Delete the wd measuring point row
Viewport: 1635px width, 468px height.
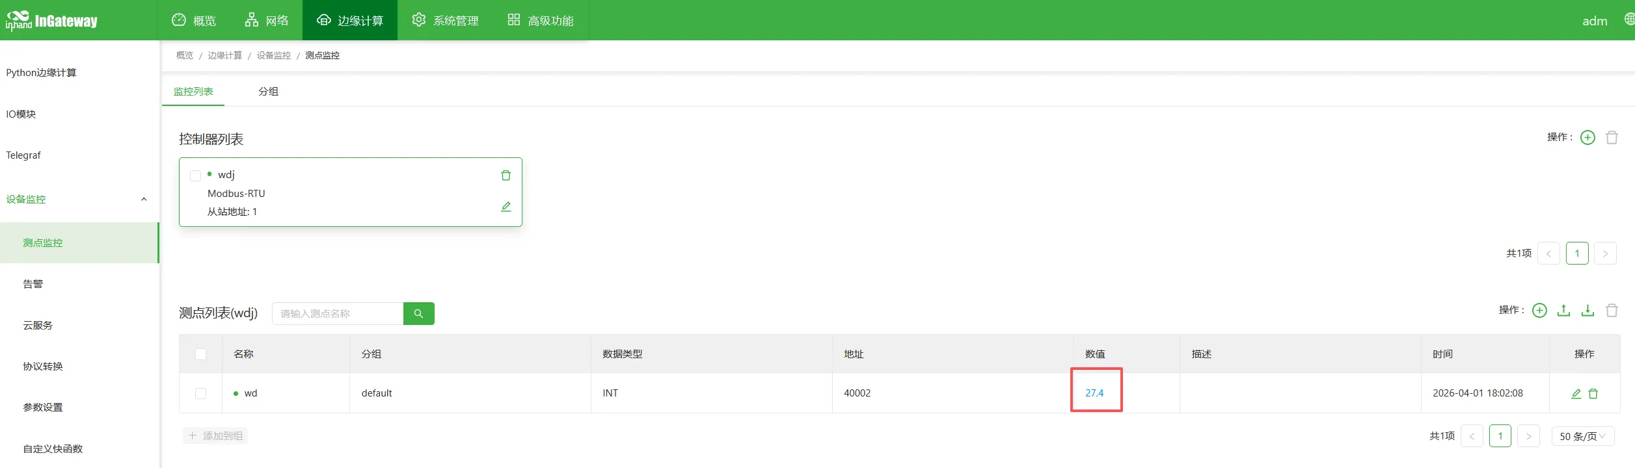coord(1593,393)
